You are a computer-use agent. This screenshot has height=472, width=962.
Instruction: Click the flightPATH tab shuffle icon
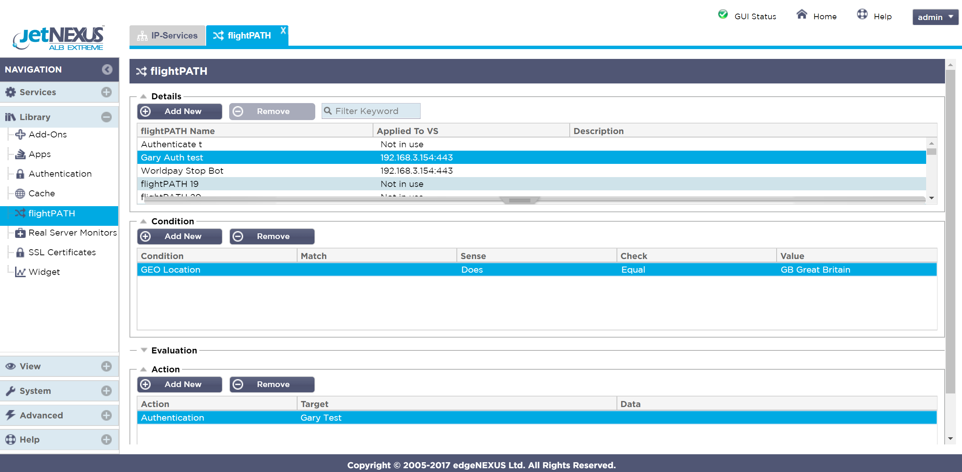[218, 36]
